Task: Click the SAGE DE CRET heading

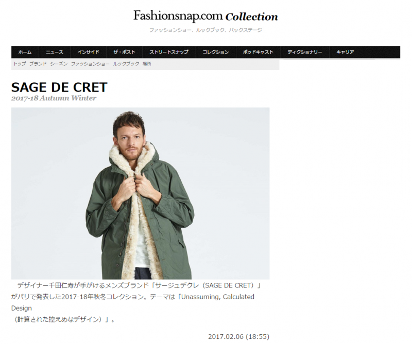Action: tap(59, 87)
